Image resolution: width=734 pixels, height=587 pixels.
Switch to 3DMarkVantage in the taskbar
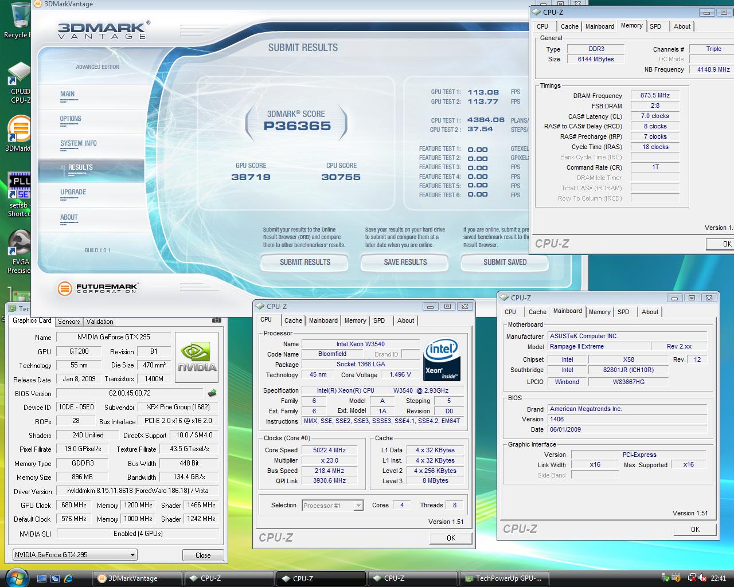[138, 578]
